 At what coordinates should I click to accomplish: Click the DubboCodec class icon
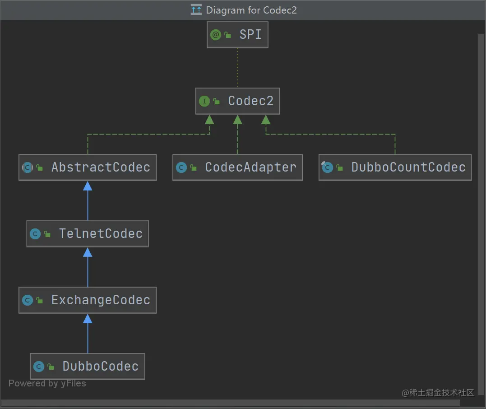tap(39, 367)
